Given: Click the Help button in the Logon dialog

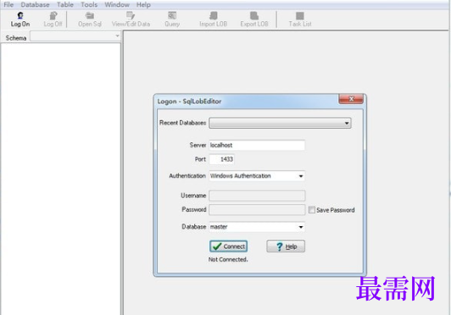Looking at the screenshot, I should (x=286, y=246).
